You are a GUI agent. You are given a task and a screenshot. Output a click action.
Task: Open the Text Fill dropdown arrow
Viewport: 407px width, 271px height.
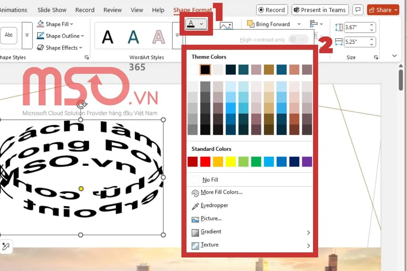pyautogui.click(x=202, y=24)
